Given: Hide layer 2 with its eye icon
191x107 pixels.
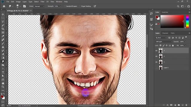Looking at the screenshot, I should coord(156,56).
